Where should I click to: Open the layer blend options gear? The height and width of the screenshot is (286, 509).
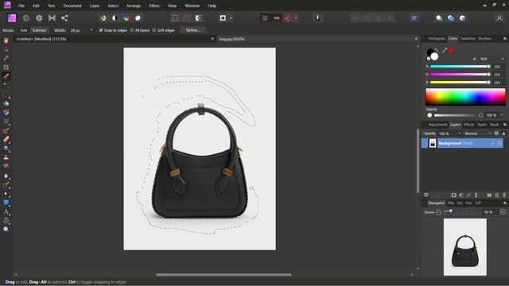click(496, 133)
